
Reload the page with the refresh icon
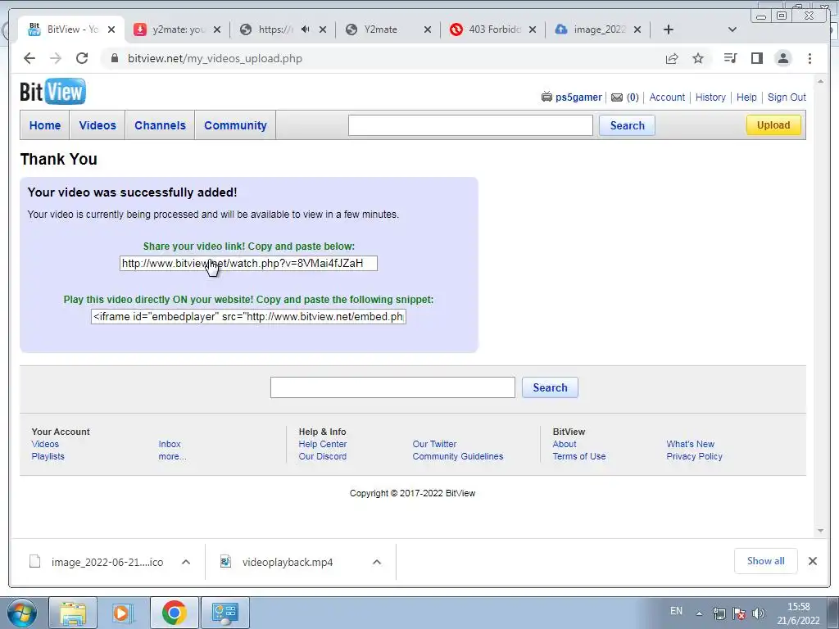pos(82,58)
